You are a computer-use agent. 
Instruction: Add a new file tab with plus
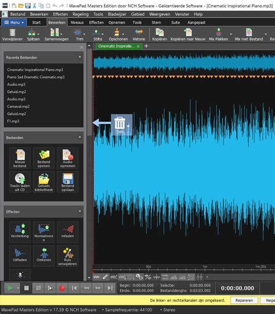pos(146,46)
